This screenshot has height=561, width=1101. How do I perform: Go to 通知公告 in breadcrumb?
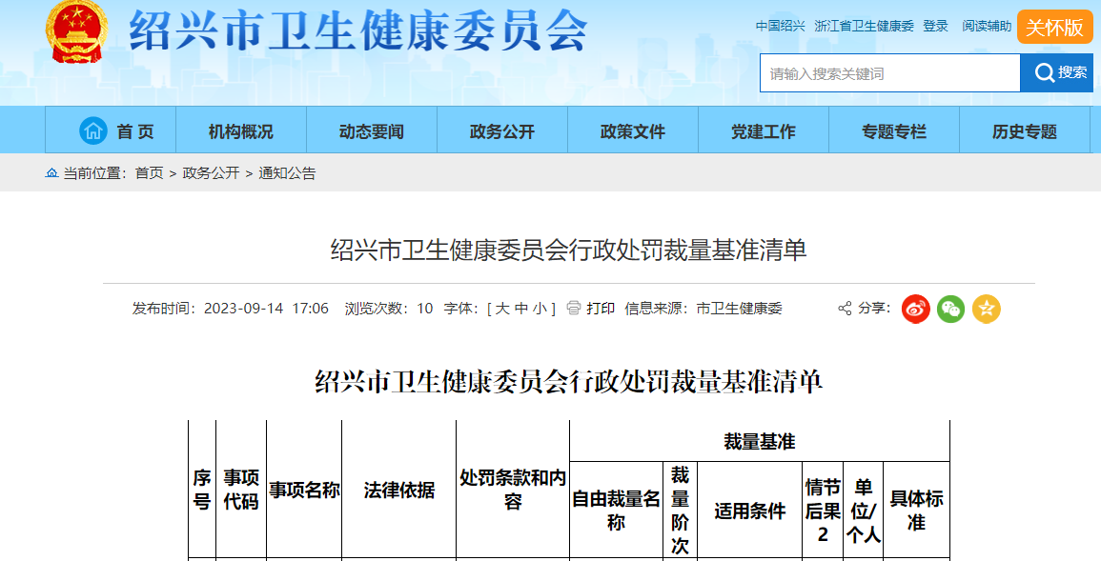(287, 173)
